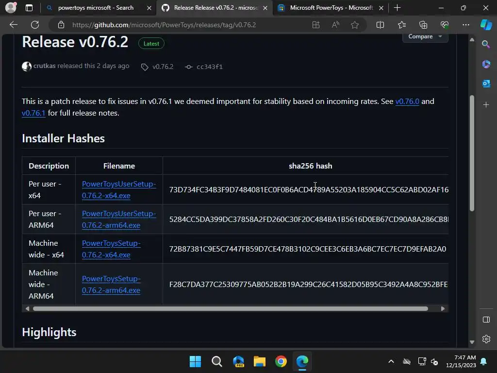Close the Microsoft PowerToys tab
The width and height of the screenshot is (497, 373).
click(381, 8)
